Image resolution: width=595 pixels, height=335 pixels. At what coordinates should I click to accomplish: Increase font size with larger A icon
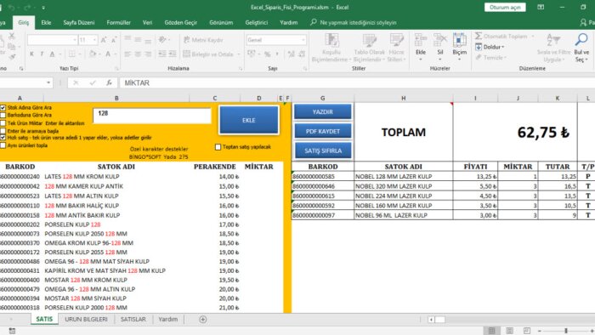click(104, 40)
